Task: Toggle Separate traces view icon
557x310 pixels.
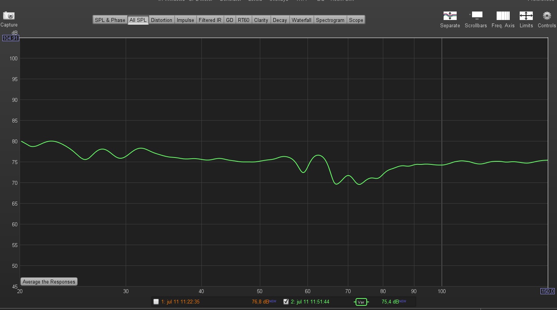Action: 450,16
